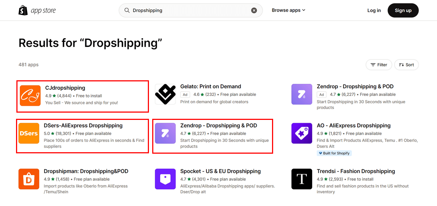
Task: Open the Filter panel
Action: tap(379, 65)
